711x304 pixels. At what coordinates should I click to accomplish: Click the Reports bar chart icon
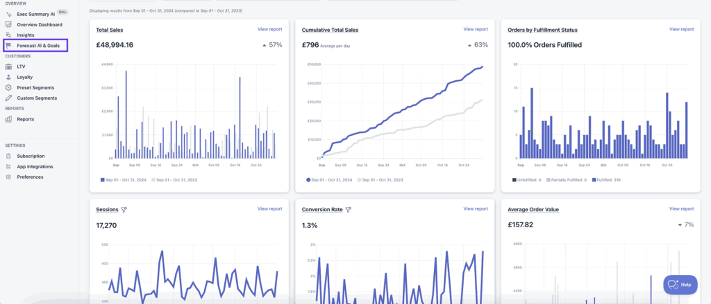pyautogui.click(x=8, y=119)
